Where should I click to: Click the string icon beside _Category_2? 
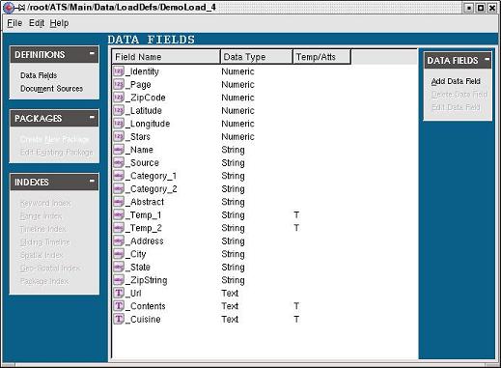point(119,188)
